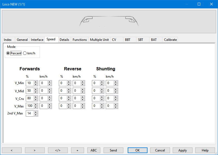This screenshot has width=218, height=155.
Task: Increase the 2nd V_Max value
Action: (x=36, y=112)
